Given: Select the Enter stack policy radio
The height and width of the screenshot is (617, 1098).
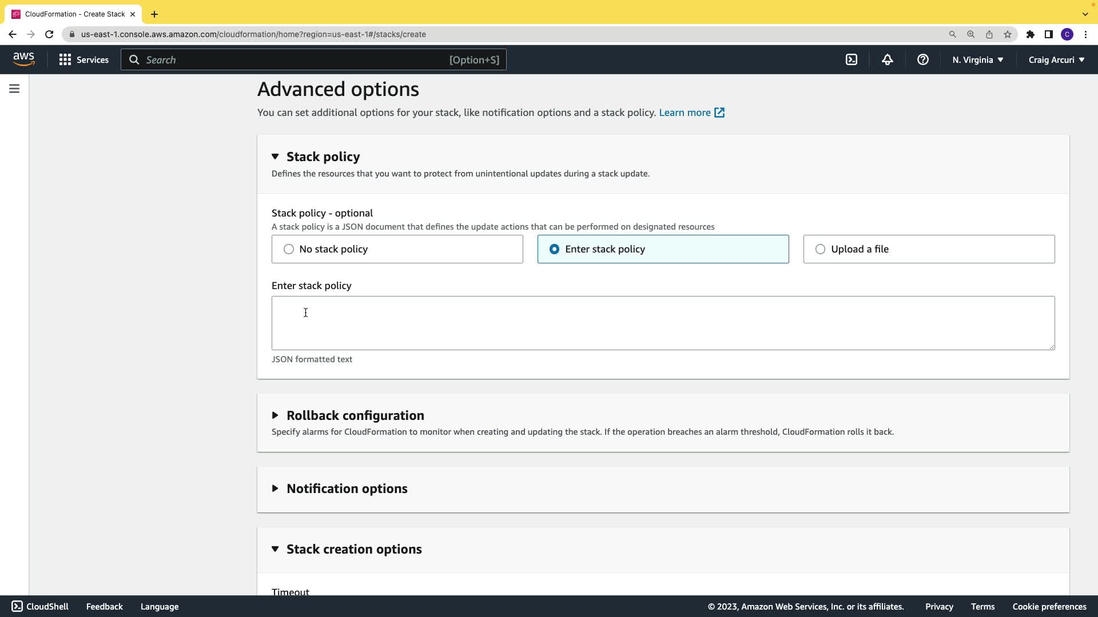Looking at the screenshot, I should (x=554, y=249).
